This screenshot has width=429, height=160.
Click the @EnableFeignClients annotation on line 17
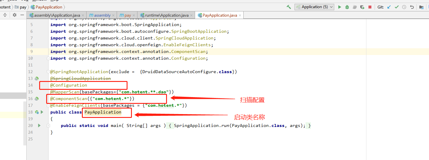75,105
